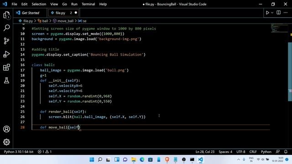Open Brave browser from taskbar
This screenshot has width=292, height=164.
point(167,159)
